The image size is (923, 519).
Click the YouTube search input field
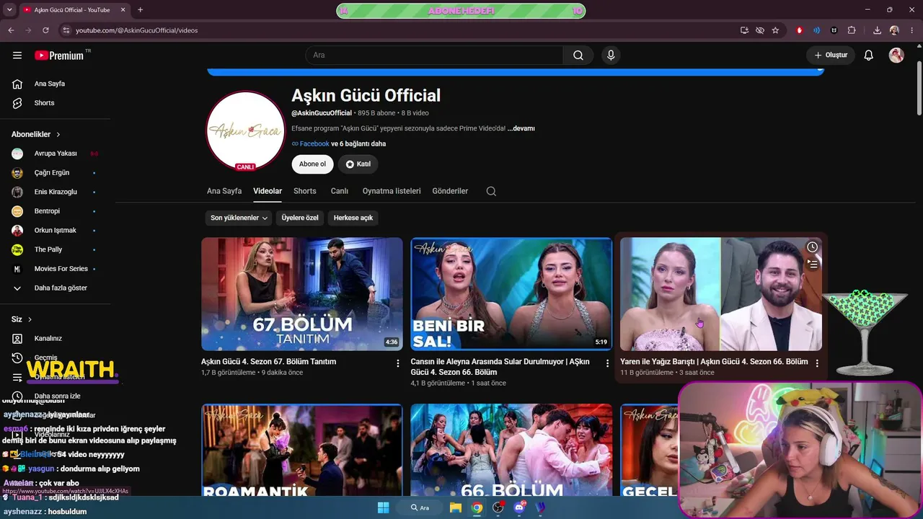(x=434, y=56)
